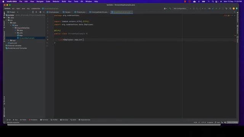The height and width of the screenshot is (137, 244).
Task: Click the Rollback undo icon
Action: 226,8
